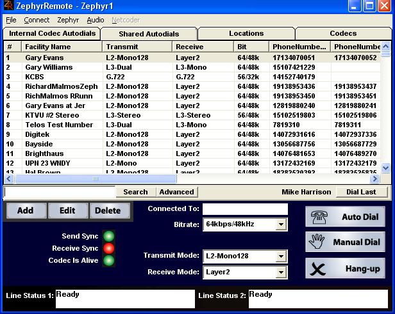Viewport: 395px width, 314px height.
Task: Open the File menu
Action: pyautogui.click(x=11, y=20)
